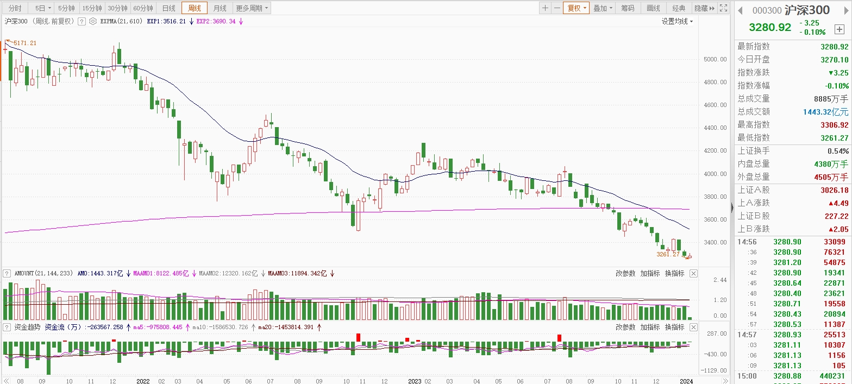This screenshot has width=852, height=384.
Task: Switch to 日线 daily chart
Action: click(x=169, y=8)
